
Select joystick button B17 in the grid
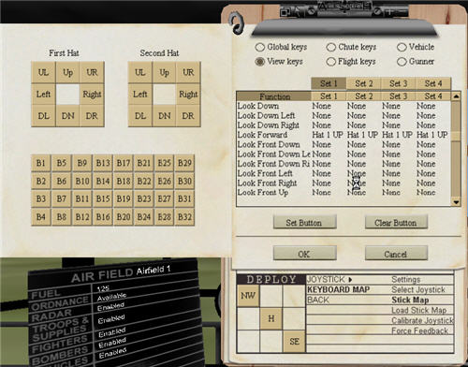tap(124, 163)
